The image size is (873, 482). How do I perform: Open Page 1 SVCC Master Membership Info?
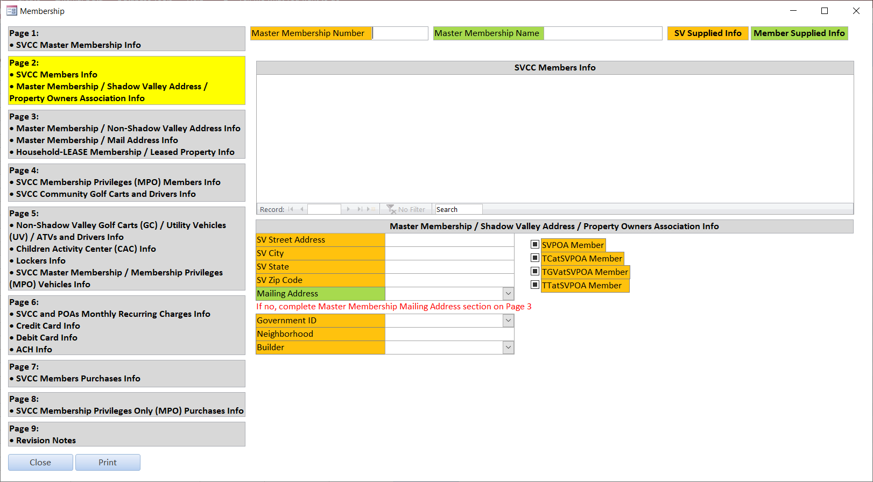point(126,39)
